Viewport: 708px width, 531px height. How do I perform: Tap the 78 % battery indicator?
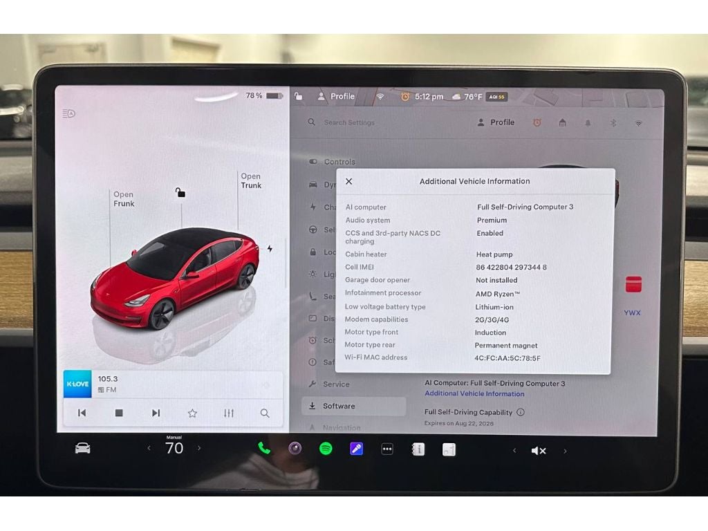pyautogui.click(x=264, y=95)
